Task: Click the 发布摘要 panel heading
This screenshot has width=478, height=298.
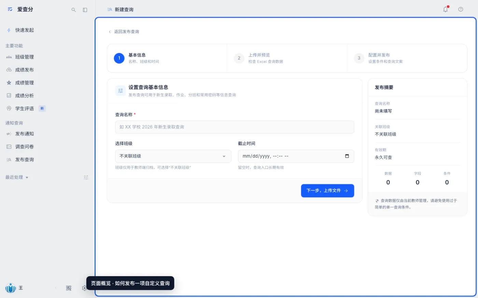Action: pos(384,88)
